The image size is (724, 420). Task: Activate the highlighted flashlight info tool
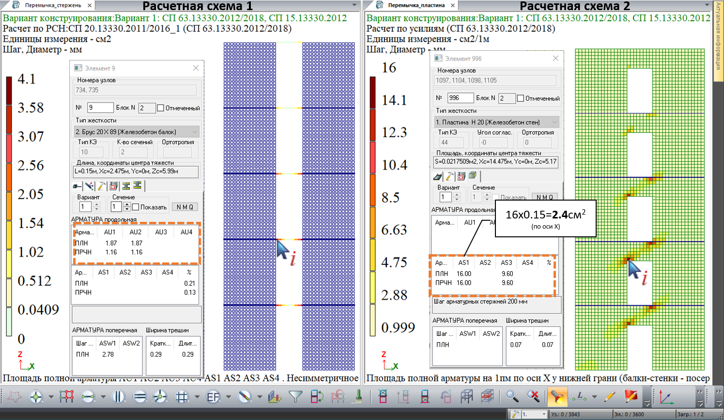tap(557, 397)
